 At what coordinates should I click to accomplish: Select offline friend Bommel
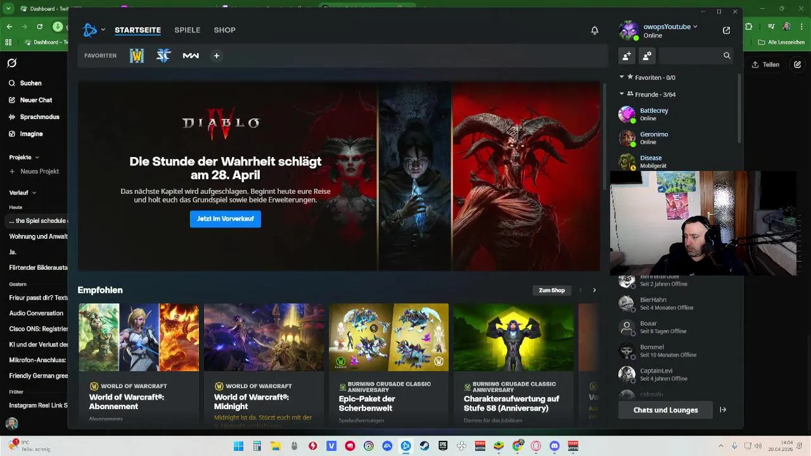pyautogui.click(x=675, y=351)
